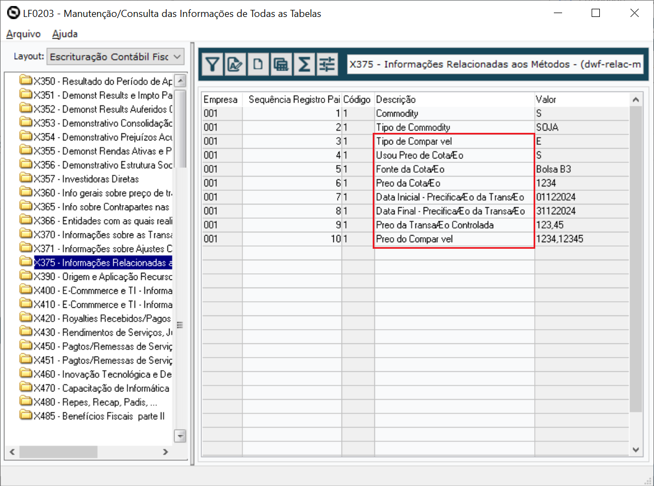Click the panel splitter grip icon
The height and width of the screenshot is (486, 654).
(x=180, y=325)
